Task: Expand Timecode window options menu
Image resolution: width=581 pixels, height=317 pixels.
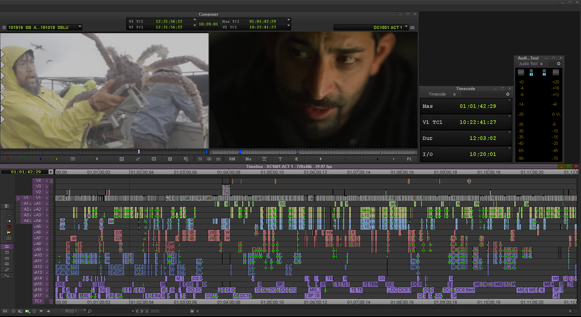Action: click(x=508, y=94)
